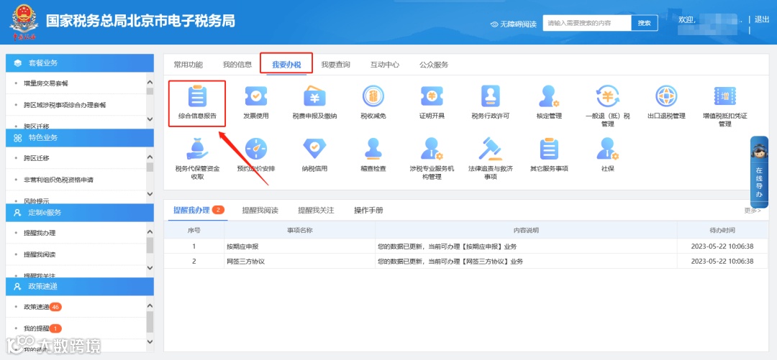This screenshot has height=360, width=777.
Task: Open the 其它服务事项 icon
Action: click(x=548, y=149)
